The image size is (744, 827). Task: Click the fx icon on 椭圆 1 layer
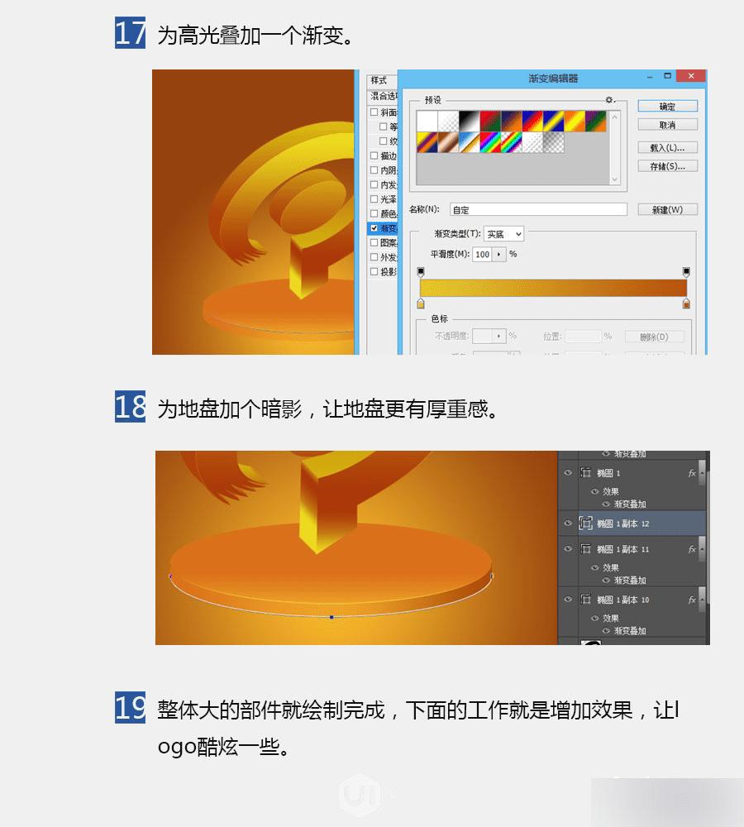692,472
